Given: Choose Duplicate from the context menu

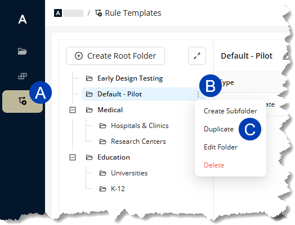Looking at the screenshot, I should [x=218, y=129].
